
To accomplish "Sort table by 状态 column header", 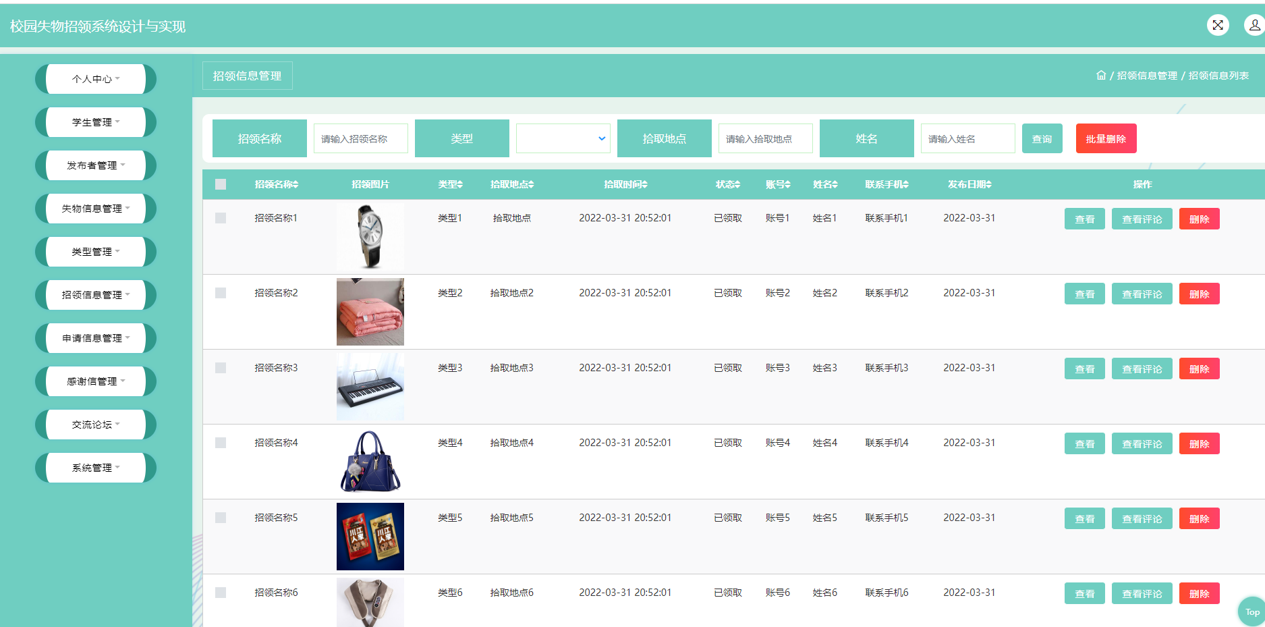I will 728,184.
